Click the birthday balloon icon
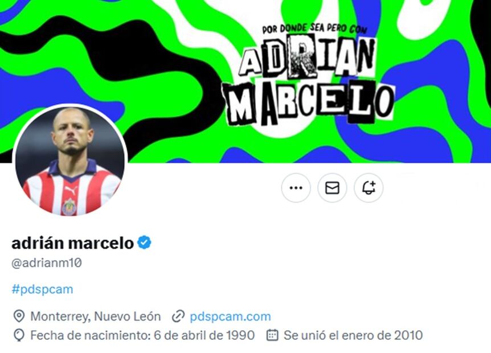Viewport: 491px width, 353px height. (19, 335)
